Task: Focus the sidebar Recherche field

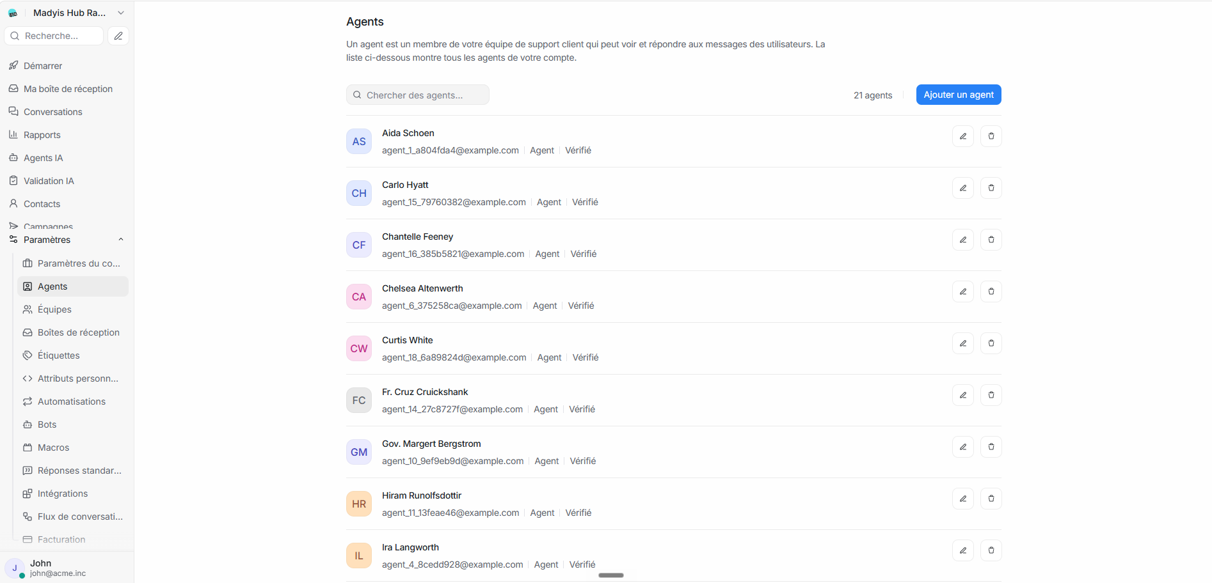Action: tap(54, 36)
